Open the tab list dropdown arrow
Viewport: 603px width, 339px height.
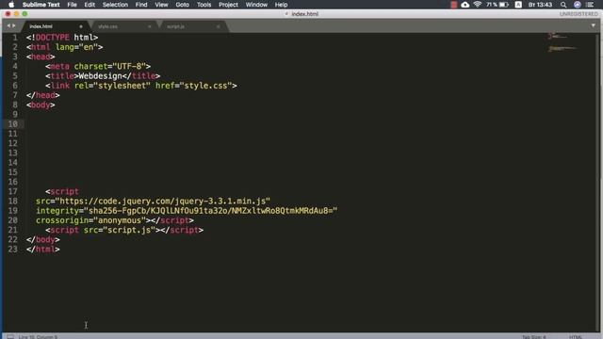coord(593,25)
